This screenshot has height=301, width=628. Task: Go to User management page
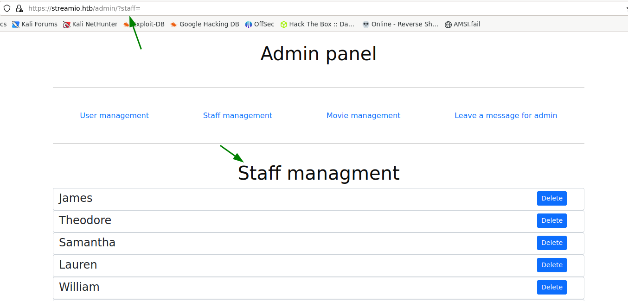pyautogui.click(x=114, y=115)
